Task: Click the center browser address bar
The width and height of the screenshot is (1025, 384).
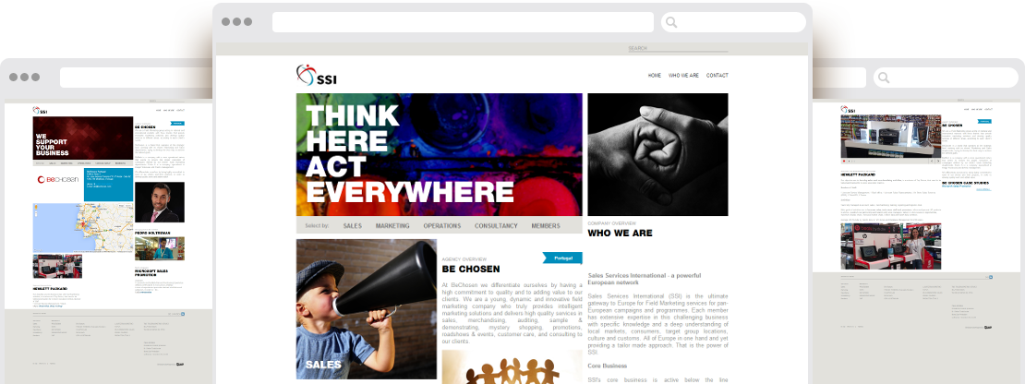Action: point(463,22)
